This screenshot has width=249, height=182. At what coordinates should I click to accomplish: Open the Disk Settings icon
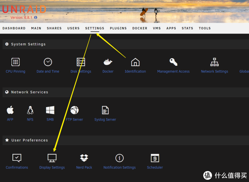tap(81, 62)
